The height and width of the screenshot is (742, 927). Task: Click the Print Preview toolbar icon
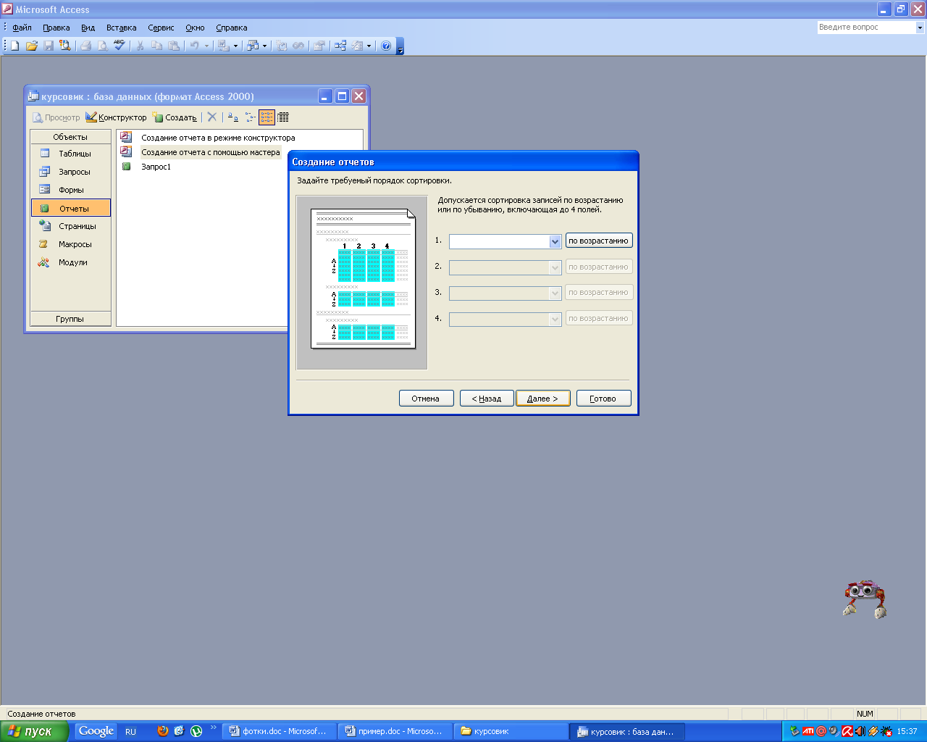coord(102,46)
